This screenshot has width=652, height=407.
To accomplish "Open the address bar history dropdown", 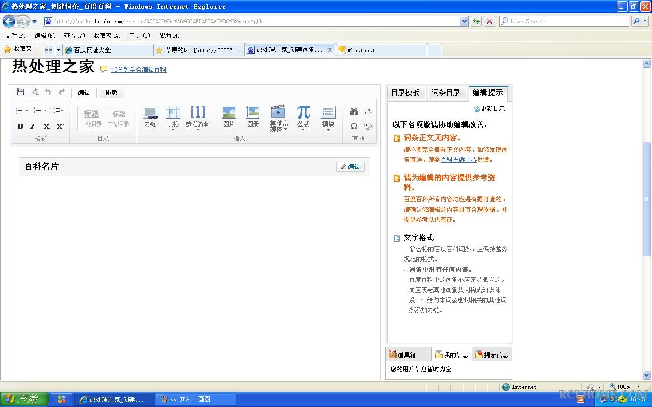I will click(x=464, y=21).
